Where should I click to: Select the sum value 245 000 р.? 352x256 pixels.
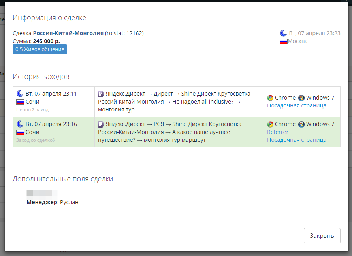pos(47,41)
